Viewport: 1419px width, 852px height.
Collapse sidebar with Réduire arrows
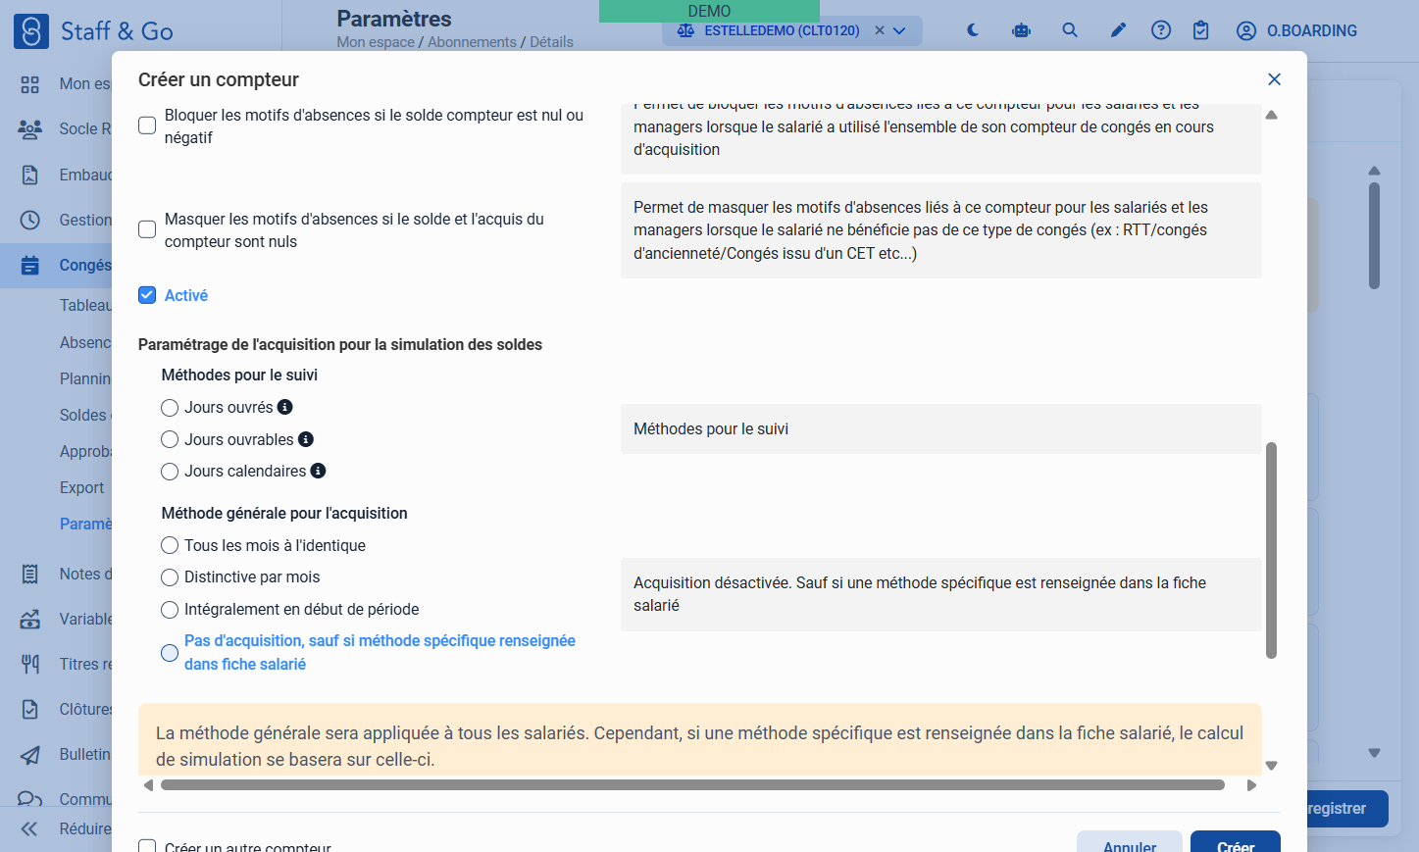pos(29,828)
